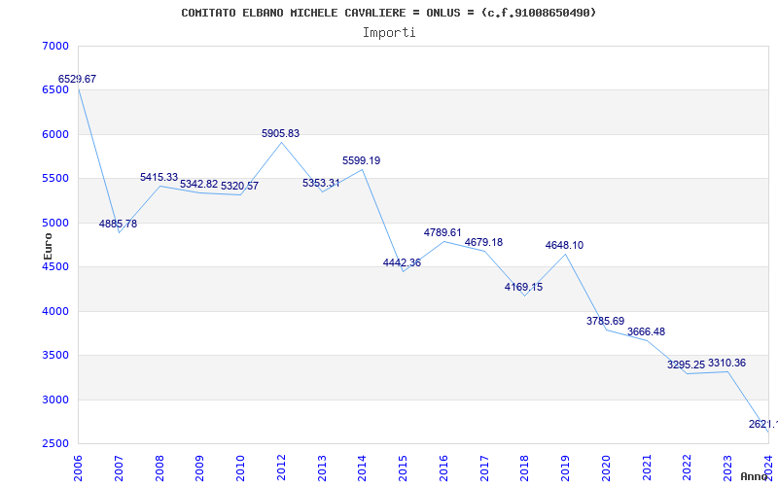Click the 3785.69 data label
Image resolution: width=778 pixels, height=486 pixels.
coord(605,321)
